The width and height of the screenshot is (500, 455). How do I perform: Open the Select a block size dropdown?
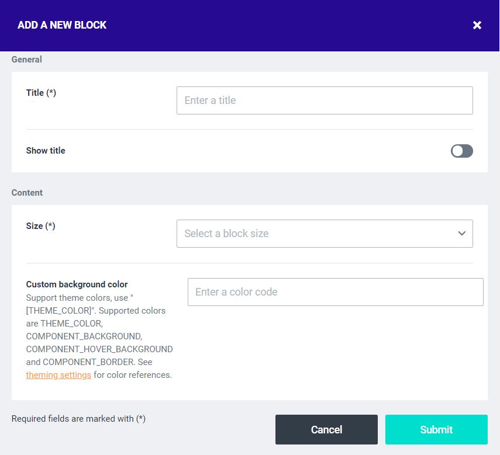pyautogui.click(x=316, y=234)
